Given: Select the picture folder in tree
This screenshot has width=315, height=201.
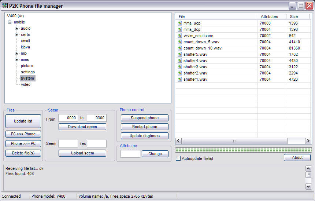Looking at the screenshot, I should 27,66.
